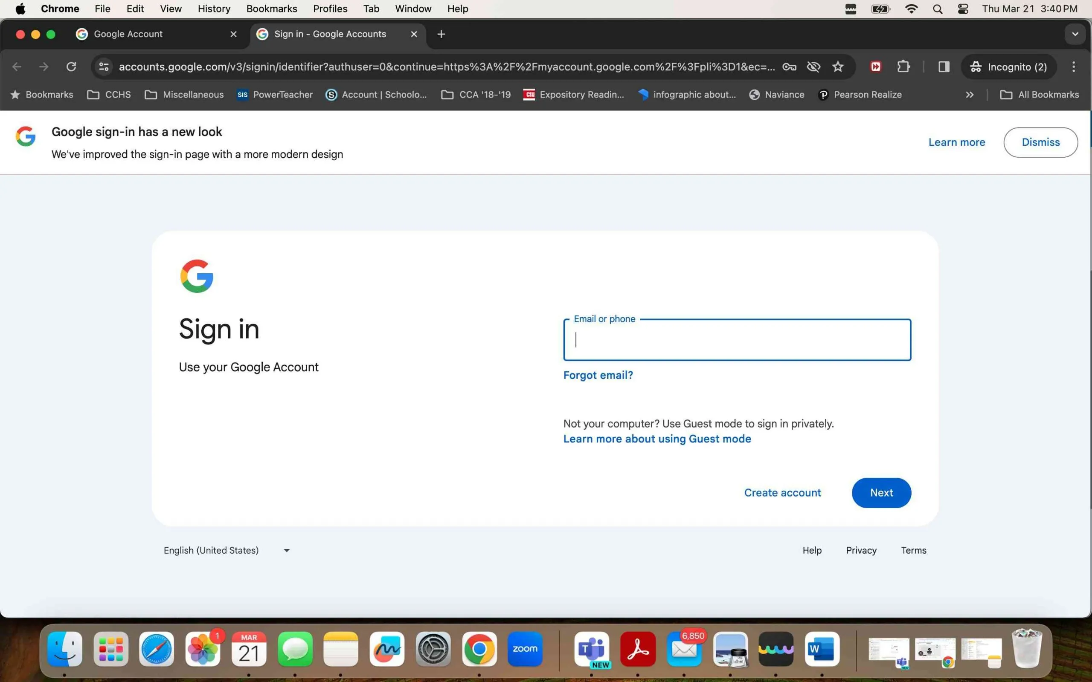Open the Expository Reading bookmark
Viewport: 1092px width, 682px height.
[574, 95]
